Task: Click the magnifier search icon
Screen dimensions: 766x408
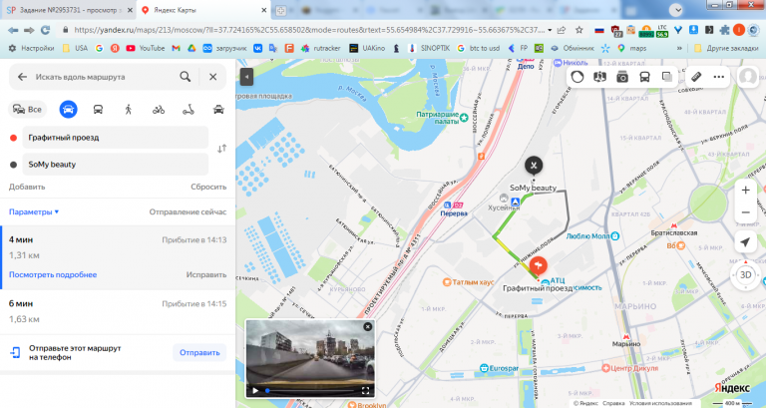Action: [x=186, y=77]
